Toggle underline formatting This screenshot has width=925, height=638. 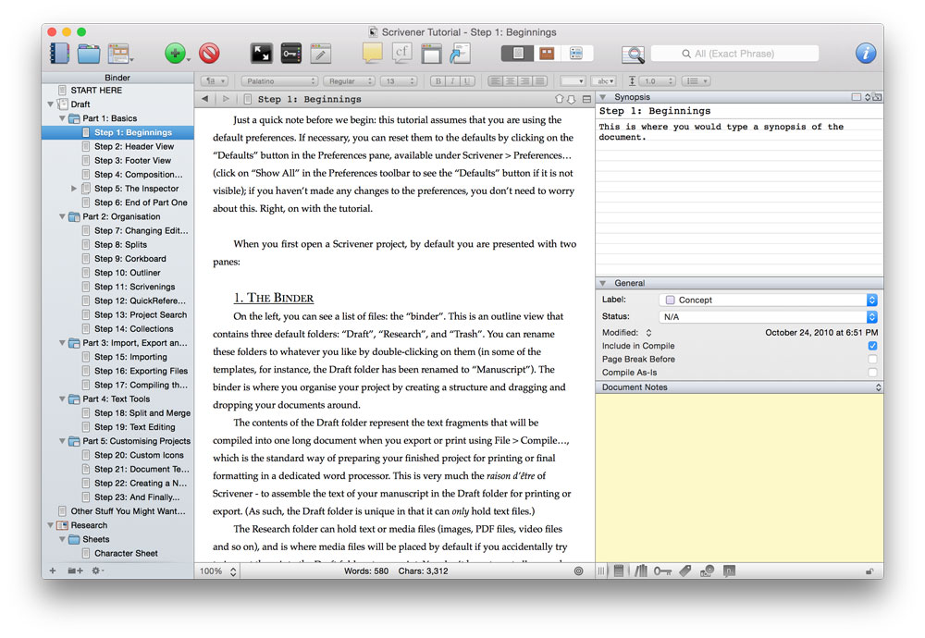[x=467, y=81]
